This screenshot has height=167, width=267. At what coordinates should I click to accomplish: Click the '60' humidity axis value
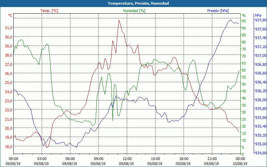click(244, 70)
